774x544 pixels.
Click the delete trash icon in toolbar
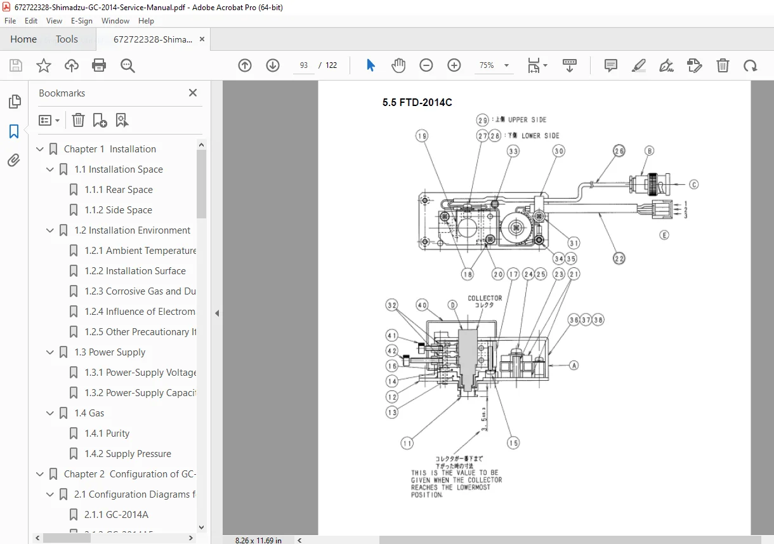[723, 65]
